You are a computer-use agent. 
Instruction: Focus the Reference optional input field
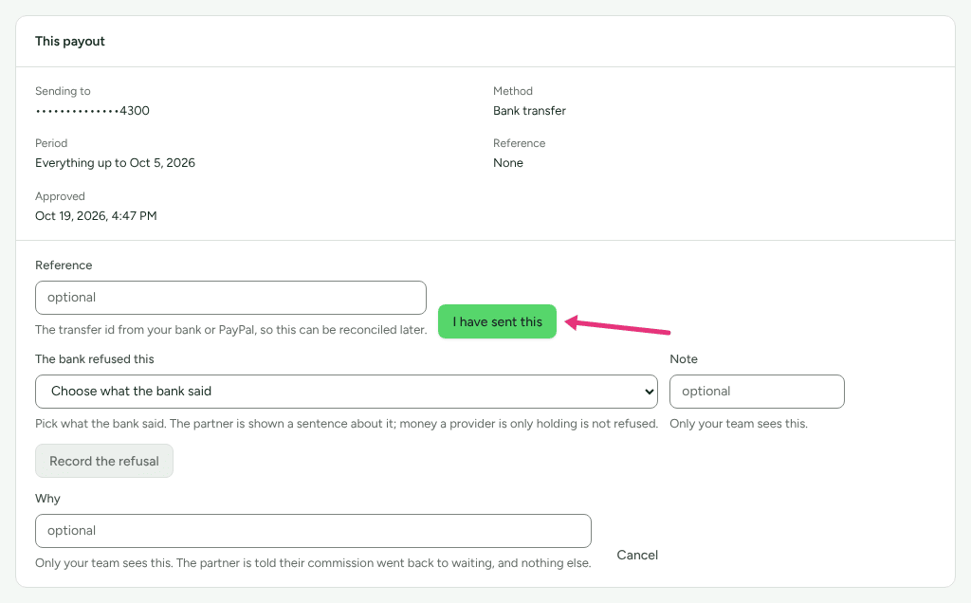[230, 298]
